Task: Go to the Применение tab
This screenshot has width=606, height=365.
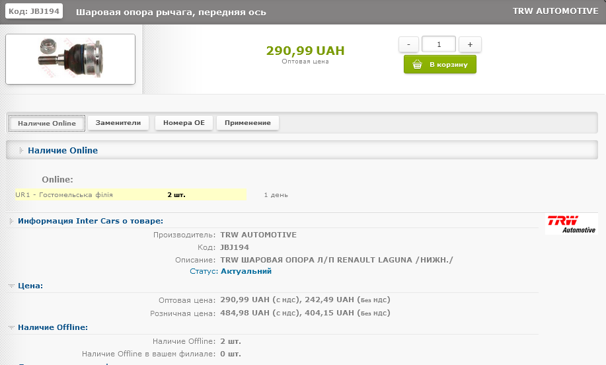Action: coord(248,123)
